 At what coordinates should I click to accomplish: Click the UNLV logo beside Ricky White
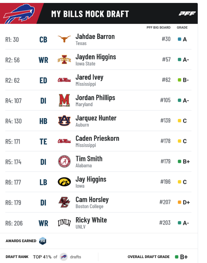tap(64, 223)
